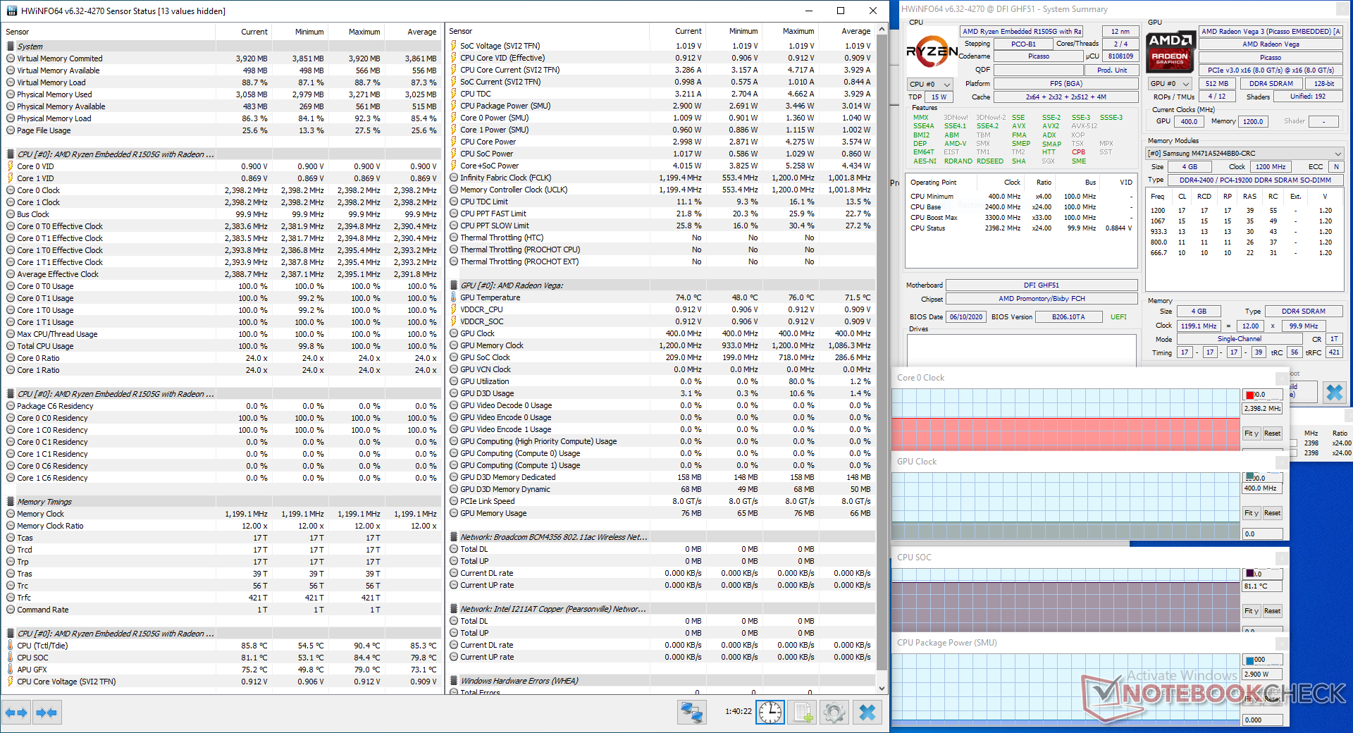The width and height of the screenshot is (1353, 733).
Task: Pick the teal GPU Clock color swatch
Action: click(1250, 477)
